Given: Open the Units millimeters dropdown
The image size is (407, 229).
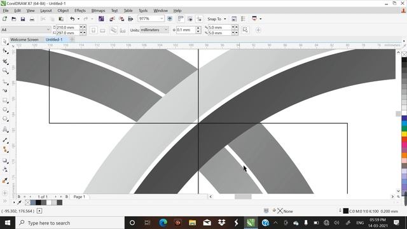Looking at the screenshot, I should pyautogui.click(x=166, y=30).
